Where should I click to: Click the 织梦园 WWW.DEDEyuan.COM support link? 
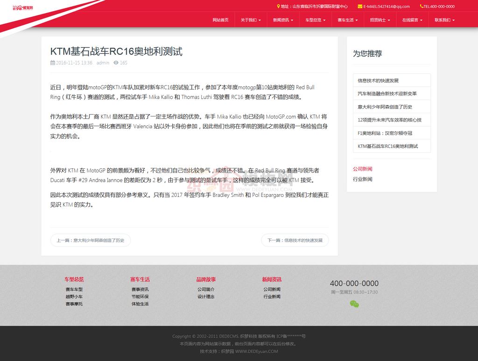tap(249, 351)
